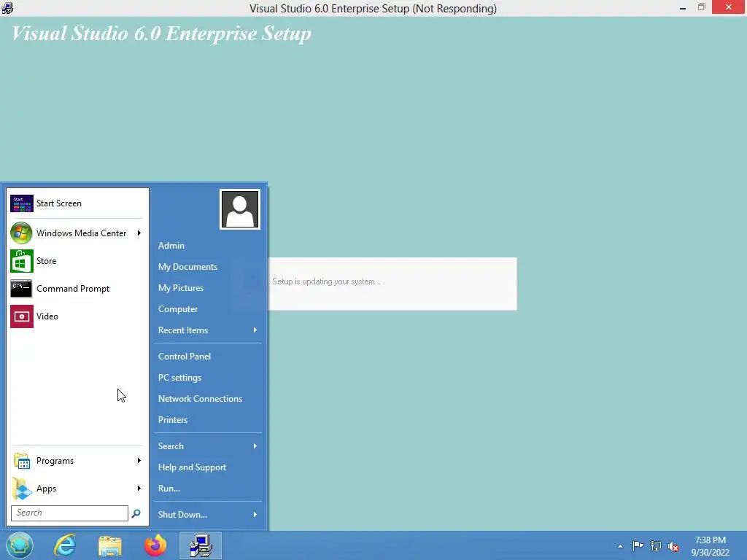
Task: Click the Start menu Search field
Action: [69, 513]
